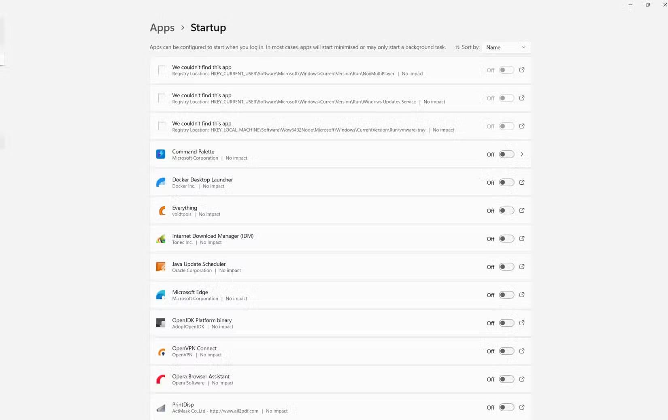Click the Internet Download Manager icon
This screenshot has height=420, width=668.
tap(161, 239)
